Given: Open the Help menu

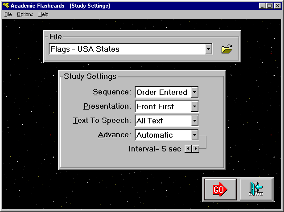Looking at the screenshot, I should click(43, 14).
